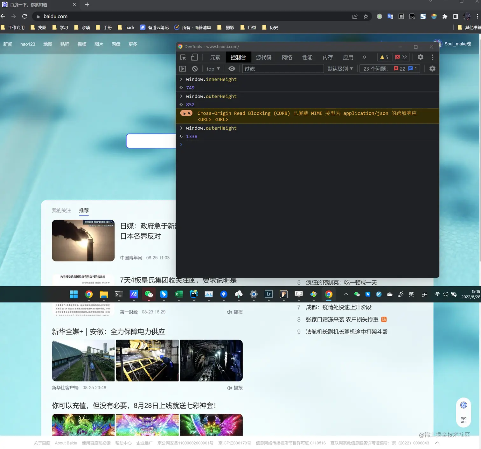Image resolution: width=481 pixels, height=449 pixels.
Task: Switch to the 性能 tab
Action: click(307, 57)
